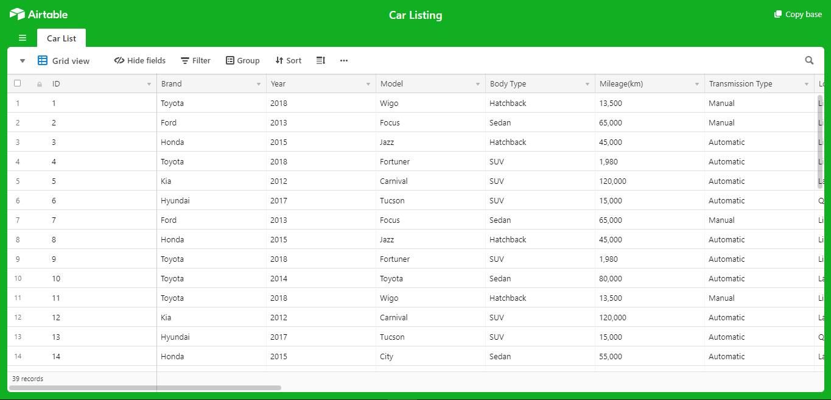This screenshot has width=831, height=400.
Task: Open the Group options
Action: click(242, 60)
